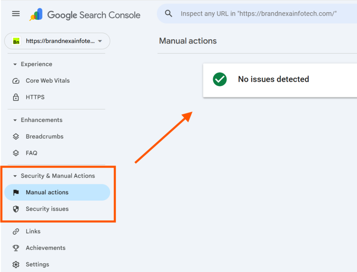Image resolution: width=357 pixels, height=272 pixels.
Task: Open Links using the chain link icon
Action: point(16,231)
